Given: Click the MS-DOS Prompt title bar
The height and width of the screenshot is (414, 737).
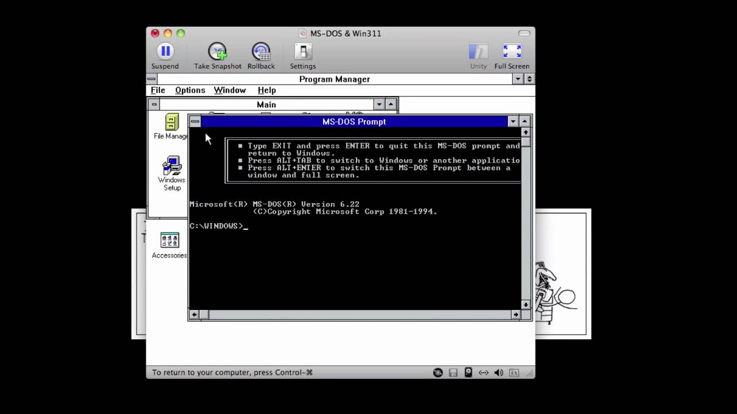Looking at the screenshot, I should point(354,121).
